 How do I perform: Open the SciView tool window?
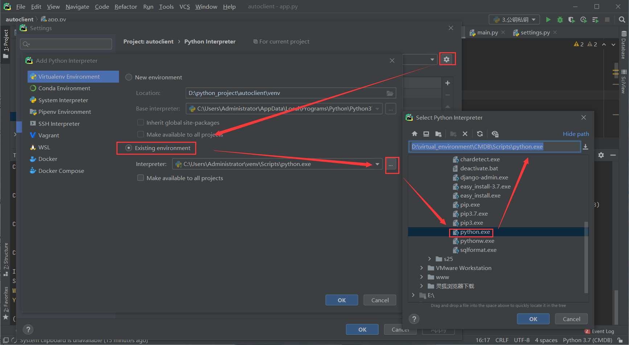pos(624,82)
